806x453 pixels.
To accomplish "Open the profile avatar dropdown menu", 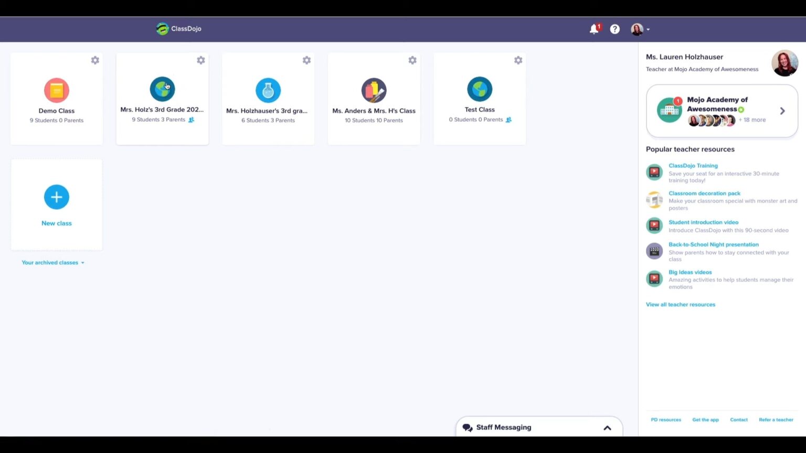I will [640, 29].
